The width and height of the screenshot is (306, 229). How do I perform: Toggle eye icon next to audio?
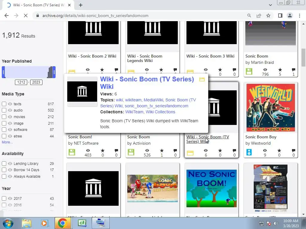10,110
